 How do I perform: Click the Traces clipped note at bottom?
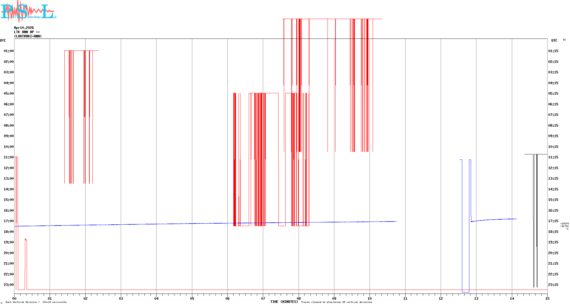coord(336,302)
